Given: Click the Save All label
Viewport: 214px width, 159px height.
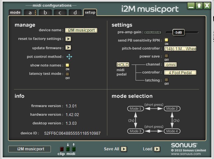Looking at the screenshot, I should [x=111, y=149].
